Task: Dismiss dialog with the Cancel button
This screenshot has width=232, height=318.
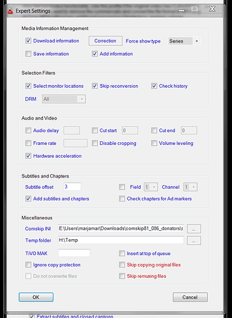Action: coord(190,297)
